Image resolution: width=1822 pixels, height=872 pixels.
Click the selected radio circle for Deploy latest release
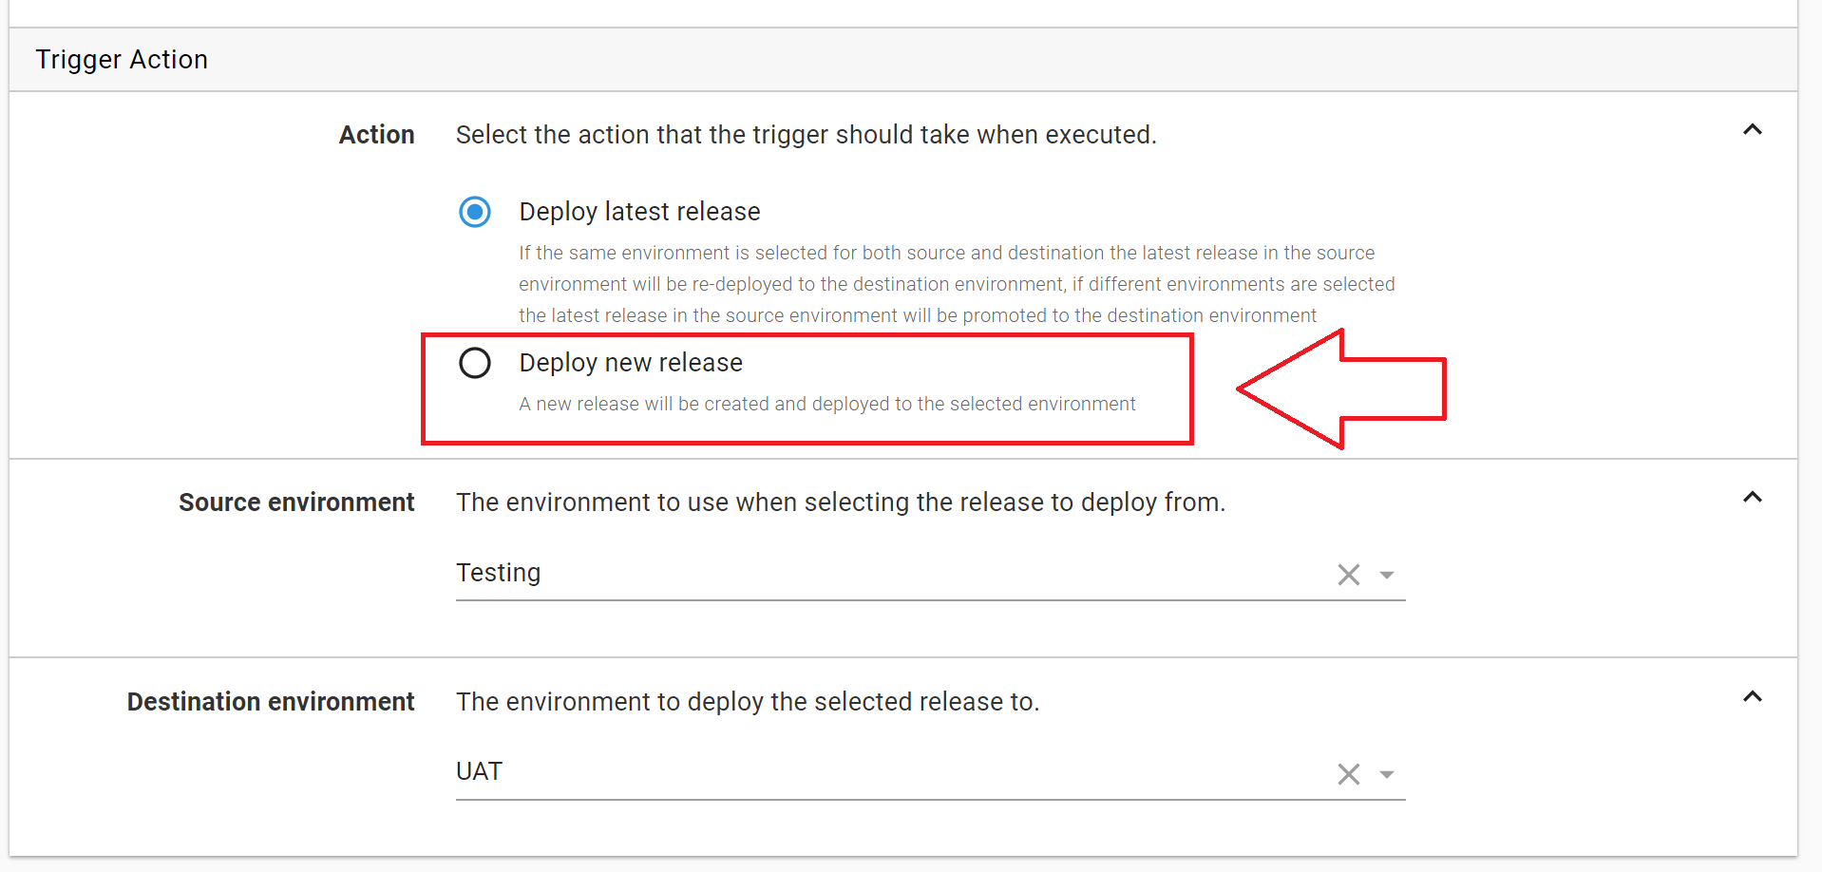coord(475,212)
